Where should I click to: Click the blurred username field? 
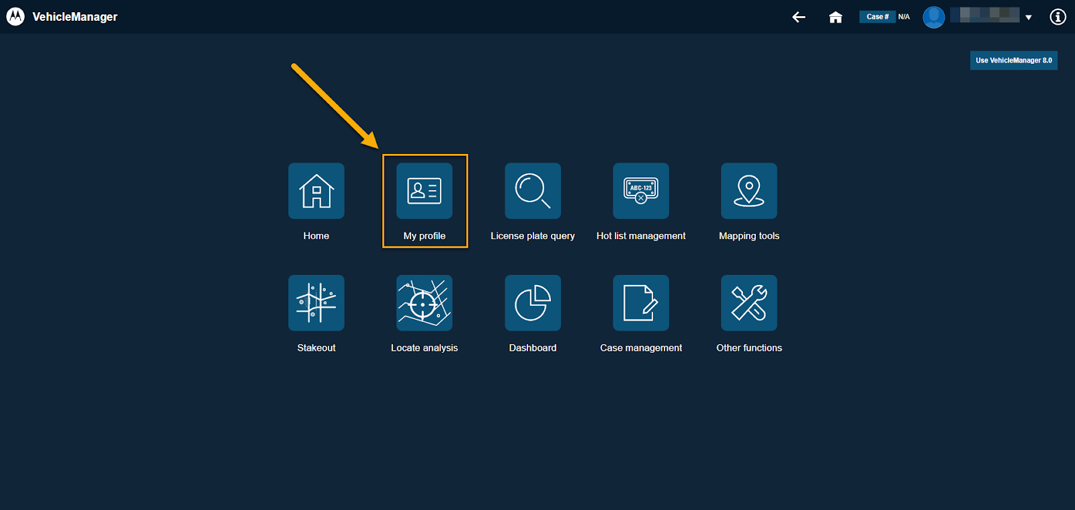pyautogui.click(x=985, y=15)
